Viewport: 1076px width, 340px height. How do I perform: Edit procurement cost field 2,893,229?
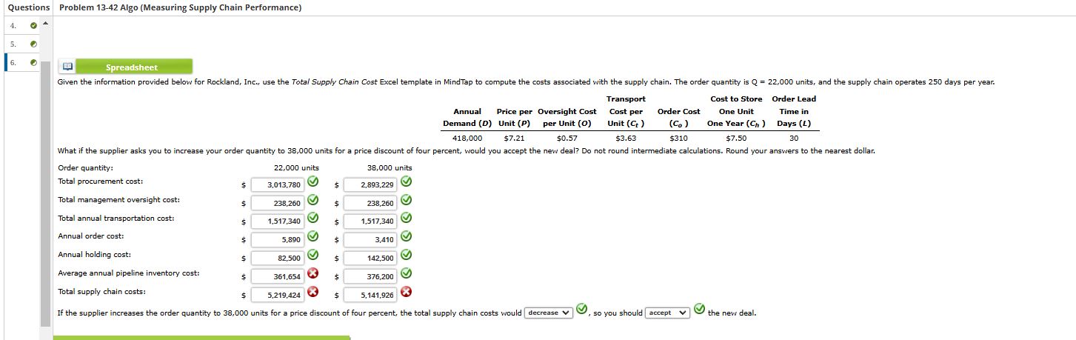(x=370, y=184)
